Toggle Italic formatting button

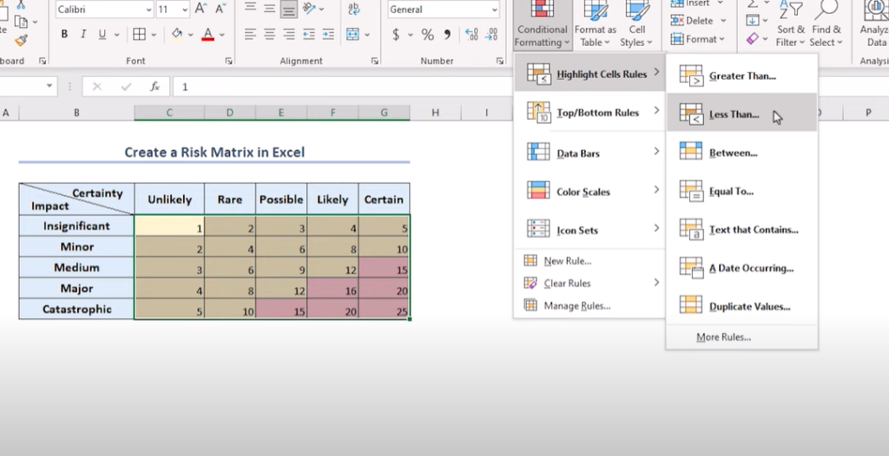tap(83, 35)
